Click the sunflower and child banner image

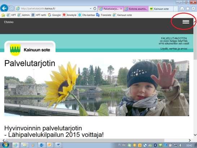tap(97, 88)
